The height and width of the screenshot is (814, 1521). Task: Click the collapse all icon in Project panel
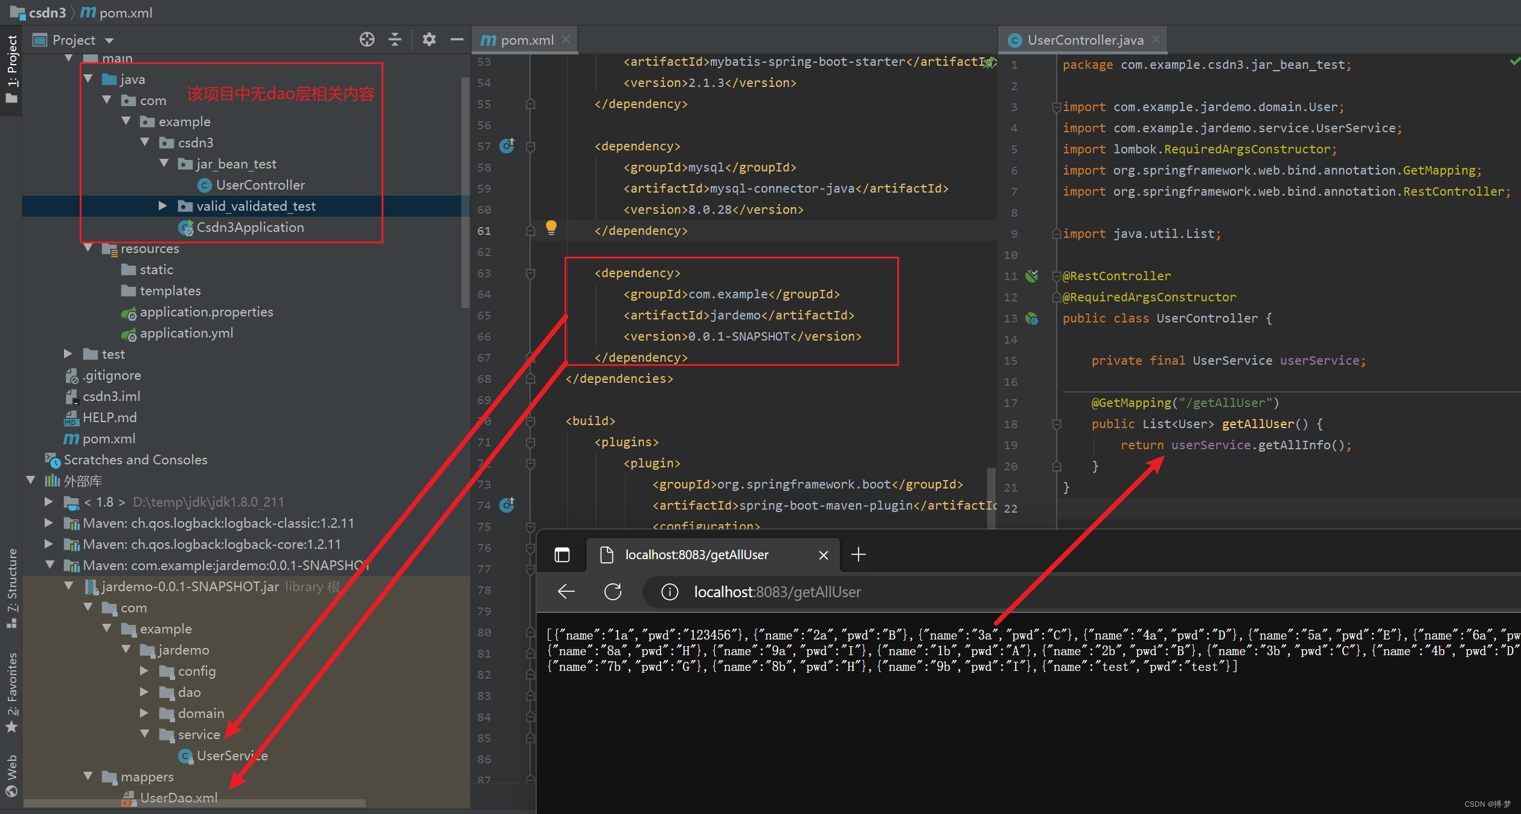tap(394, 40)
